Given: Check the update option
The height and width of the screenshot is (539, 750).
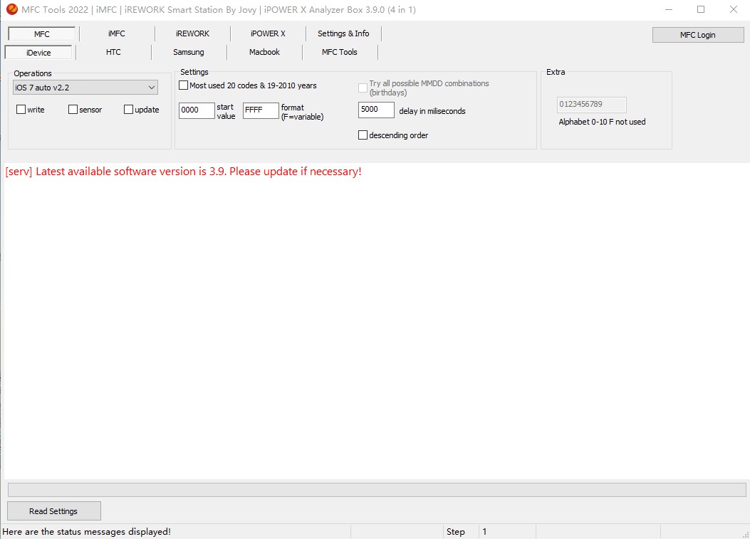Looking at the screenshot, I should [x=128, y=110].
